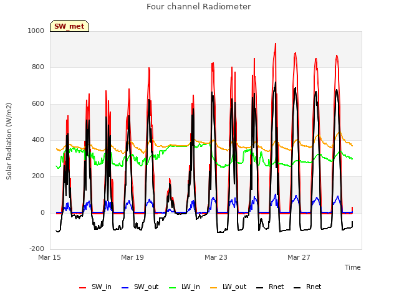Click the SW_met annotation label
Viewport: 399px width, 299px height.
[69, 26]
